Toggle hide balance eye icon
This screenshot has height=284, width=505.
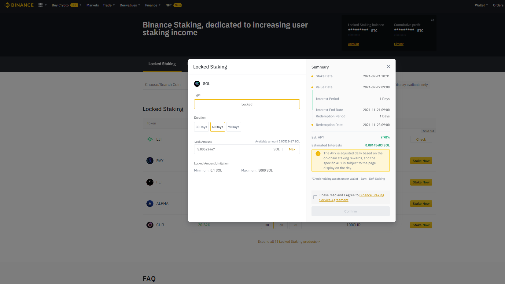[432, 20]
